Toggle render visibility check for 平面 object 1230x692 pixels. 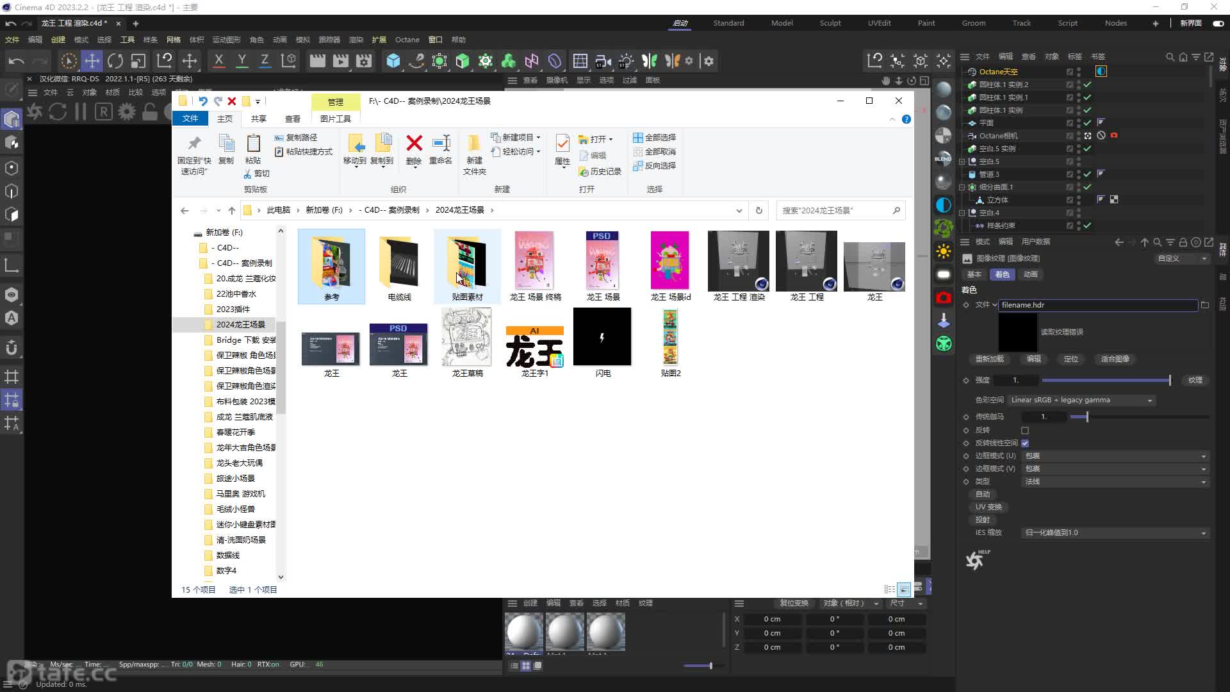(1087, 123)
